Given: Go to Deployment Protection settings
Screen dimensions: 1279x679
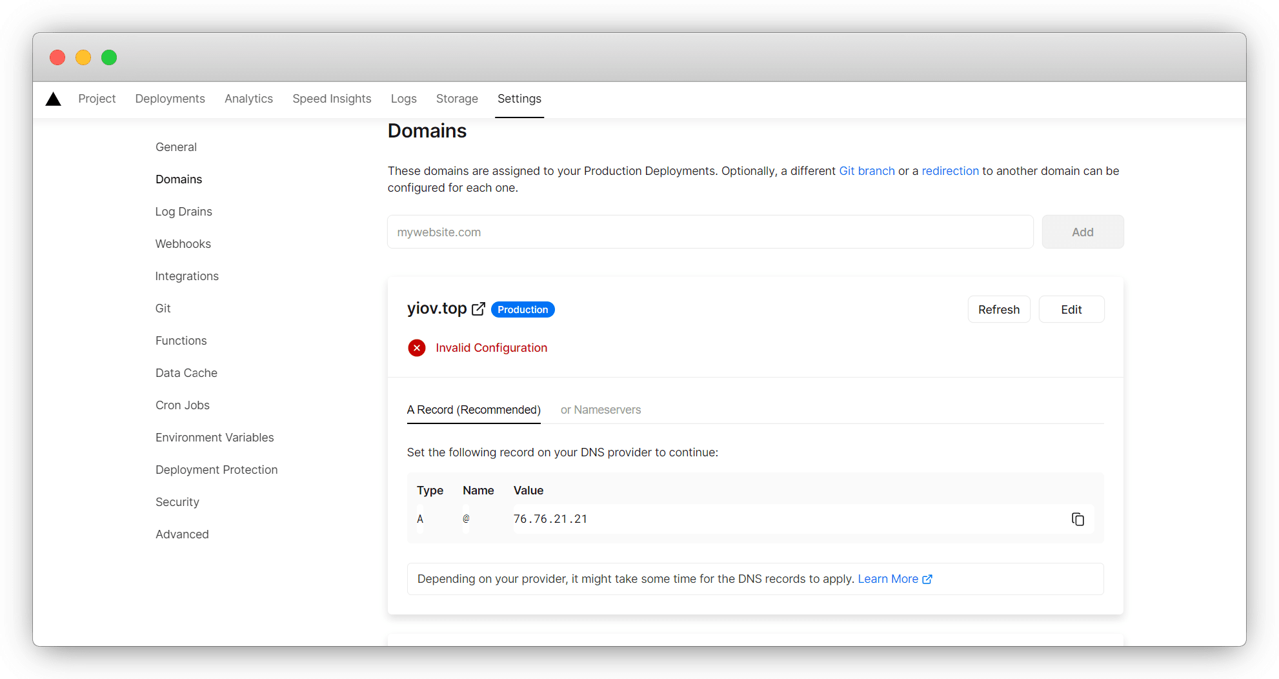Looking at the screenshot, I should (216, 470).
